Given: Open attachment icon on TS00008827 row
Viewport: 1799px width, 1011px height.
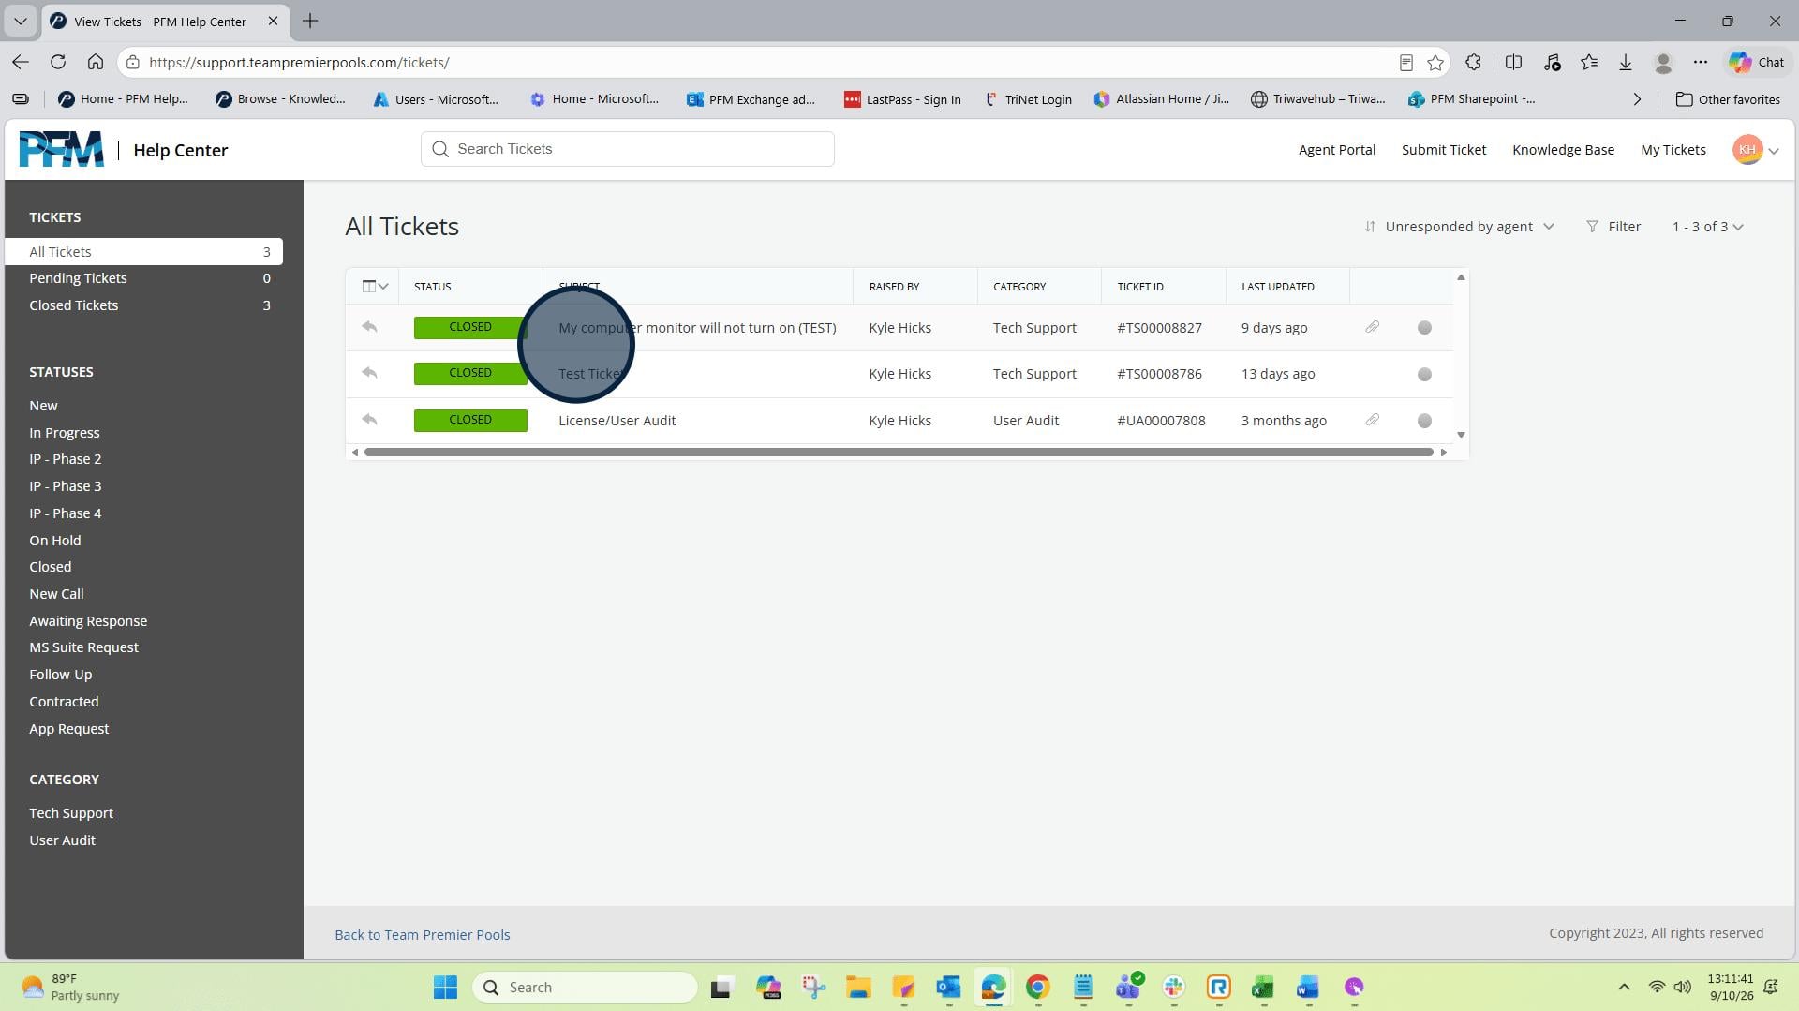Looking at the screenshot, I should coord(1372,327).
